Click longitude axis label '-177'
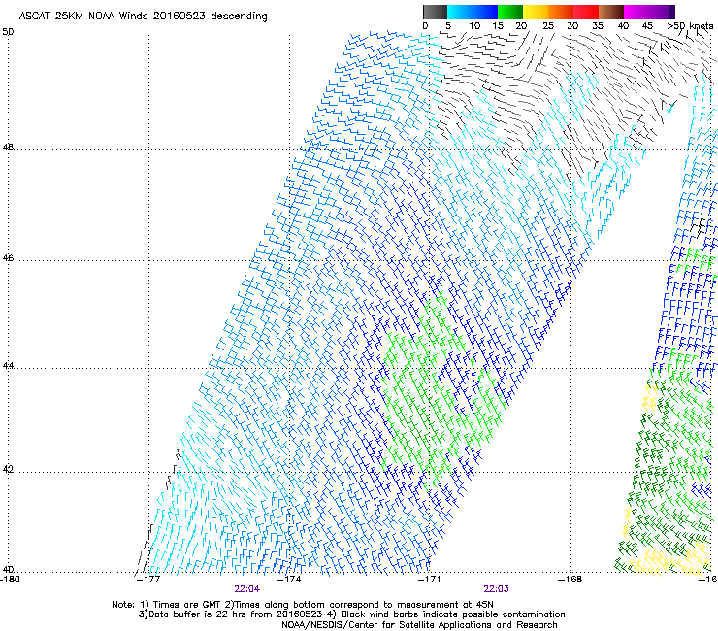The height and width of the screenshot is (631, 718). (148, 579)
